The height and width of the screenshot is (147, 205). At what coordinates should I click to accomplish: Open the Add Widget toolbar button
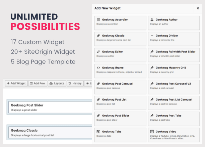pyautogui.click(x=16, y=83)
